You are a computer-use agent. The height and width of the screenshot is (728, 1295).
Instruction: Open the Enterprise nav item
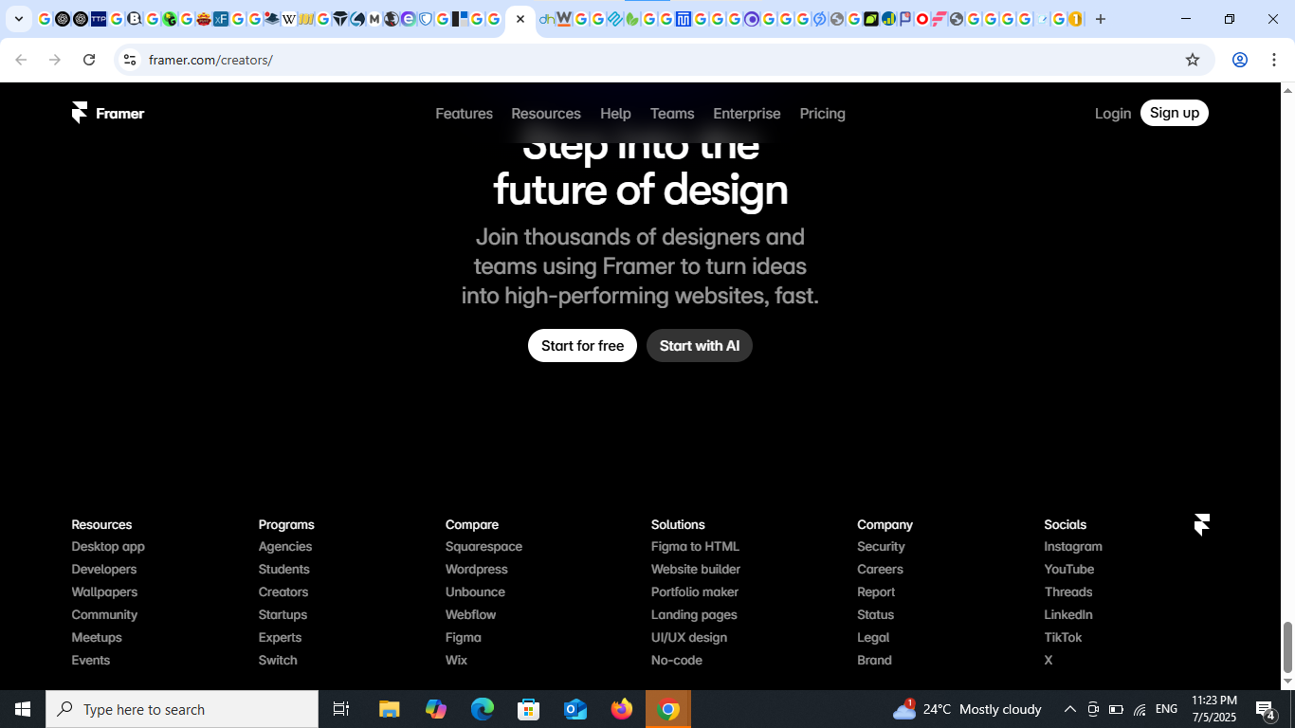point(747,114)
